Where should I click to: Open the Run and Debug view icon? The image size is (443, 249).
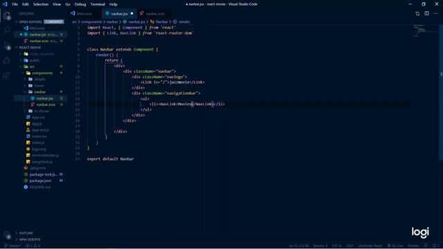(7, 60)
